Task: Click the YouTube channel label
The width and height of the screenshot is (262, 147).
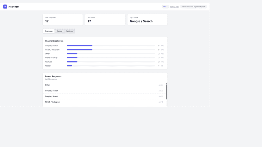Action: [x=48, y=62]
